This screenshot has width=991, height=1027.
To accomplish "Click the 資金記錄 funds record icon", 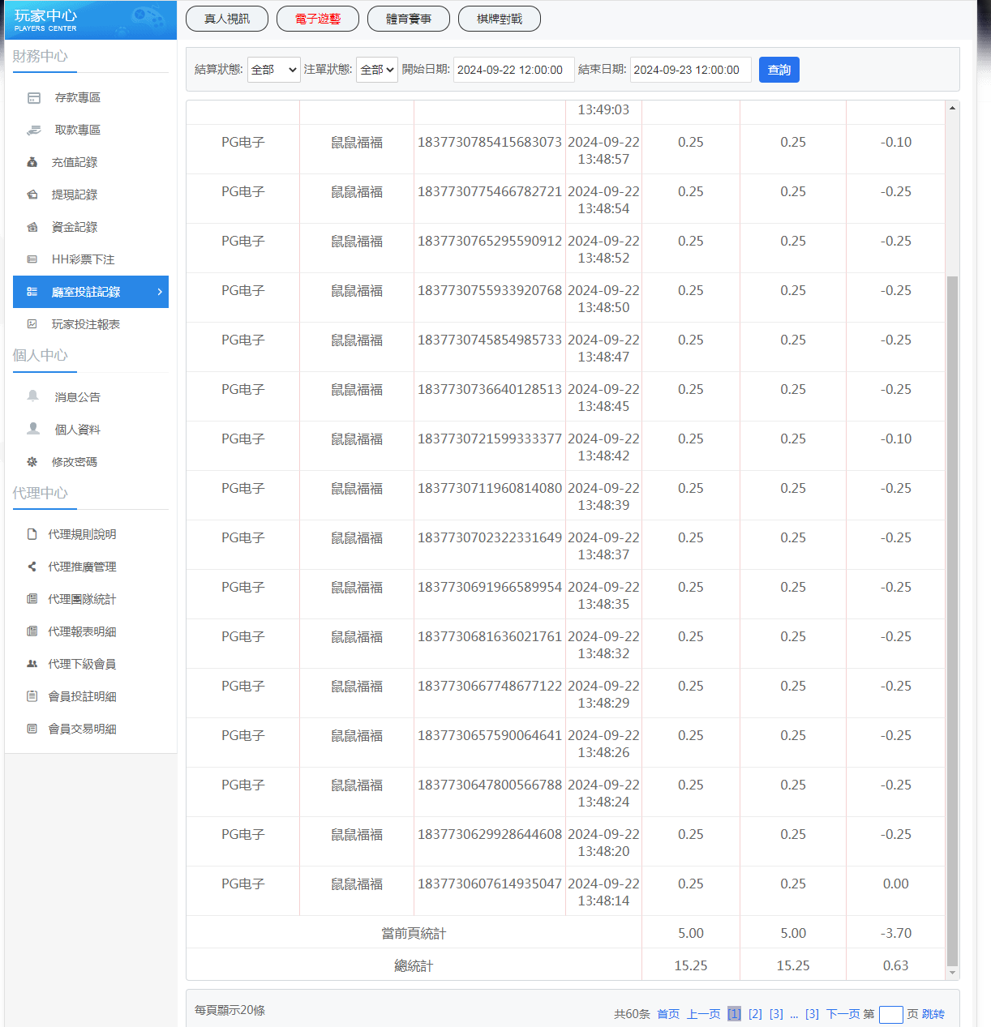I will pyautogui.click(x=32, y=228).
